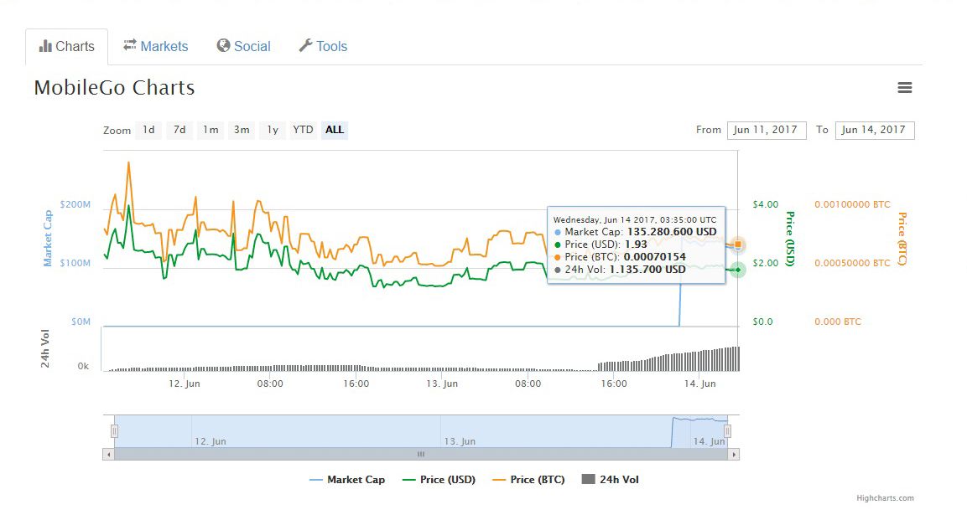Screen dimensions: 967x520
Task: Open the Tools tab
Action: pos(323,46)
